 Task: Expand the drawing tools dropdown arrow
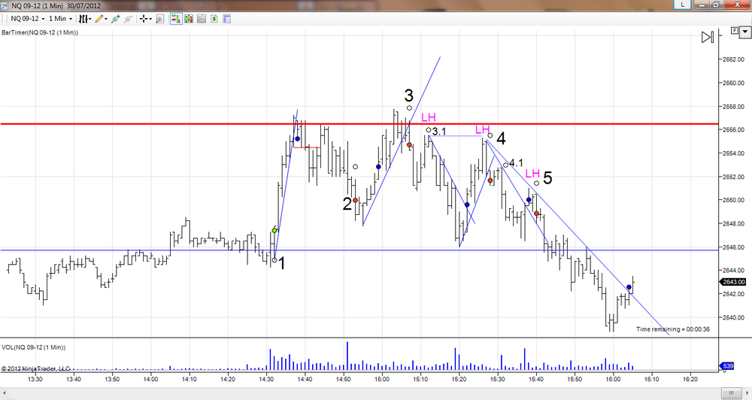pos(105,20)
